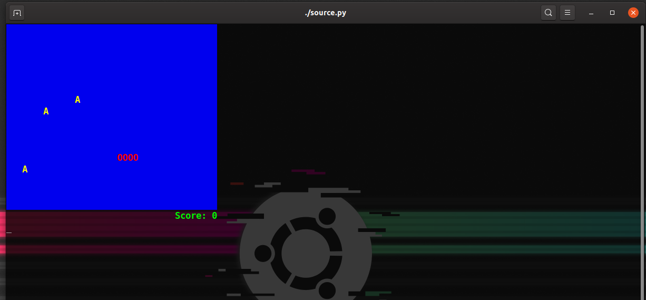Click the score value 0

[x=214, y=216]
